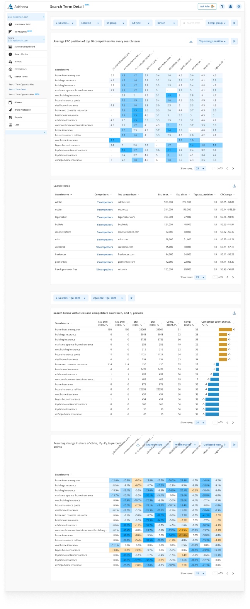
Task: Click the Search term input field
Action: tap(192, 23)
